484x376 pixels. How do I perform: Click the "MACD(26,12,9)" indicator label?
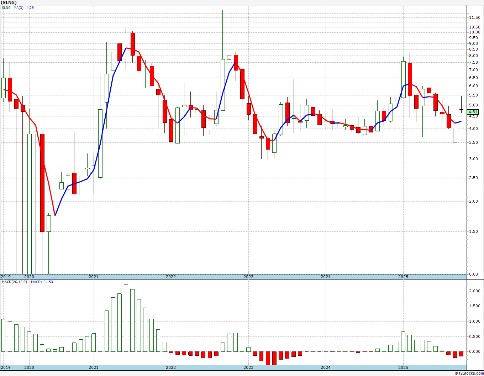(15, 282)
